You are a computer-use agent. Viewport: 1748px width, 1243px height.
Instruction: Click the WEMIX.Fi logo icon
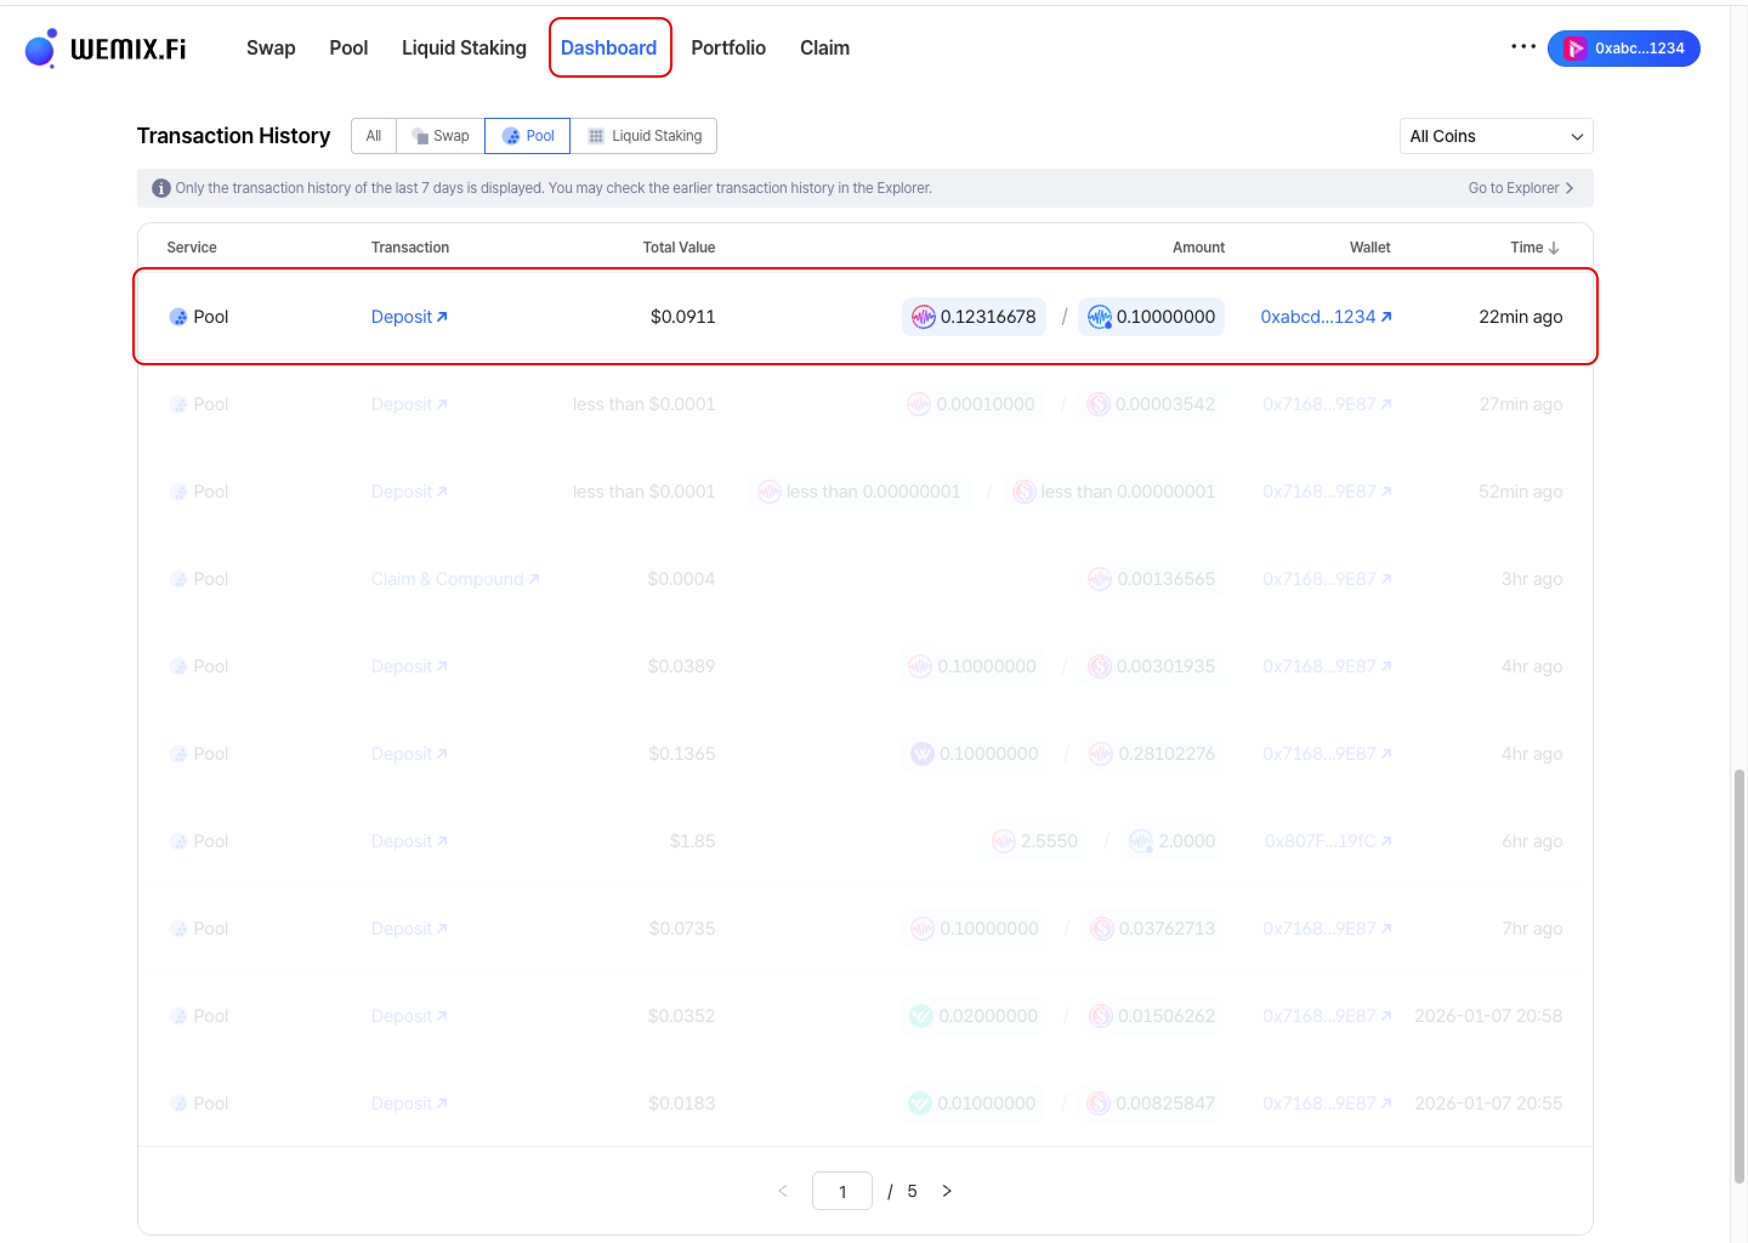point(41,49)
